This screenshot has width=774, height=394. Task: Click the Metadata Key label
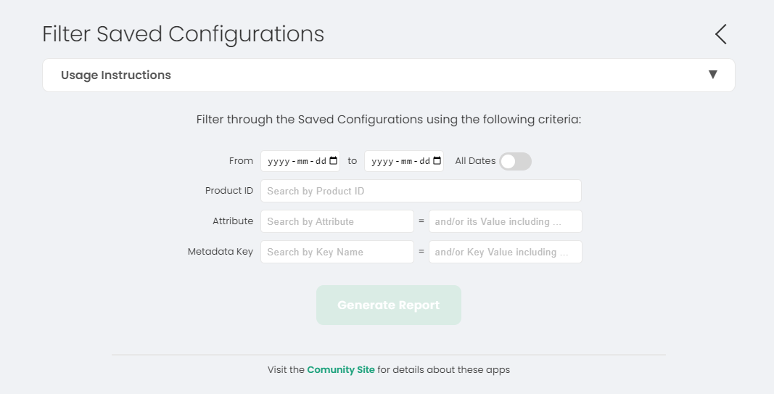(x=221, y=252)
